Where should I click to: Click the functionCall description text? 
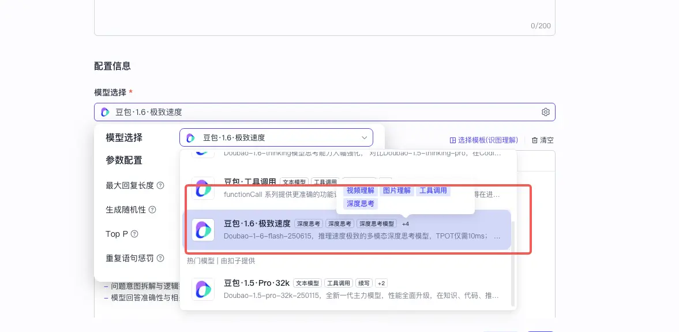pyautogui.click(x=280, y=195)
